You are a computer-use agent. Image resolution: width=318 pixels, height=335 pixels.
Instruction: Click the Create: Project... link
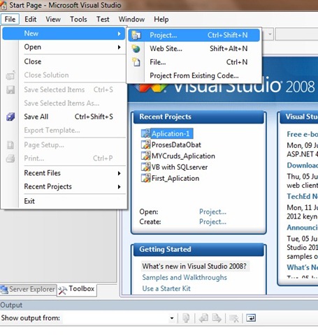[212, 222]
